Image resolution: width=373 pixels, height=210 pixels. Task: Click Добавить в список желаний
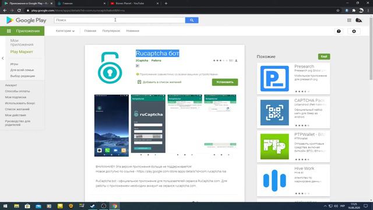click(x=162, y=82)
